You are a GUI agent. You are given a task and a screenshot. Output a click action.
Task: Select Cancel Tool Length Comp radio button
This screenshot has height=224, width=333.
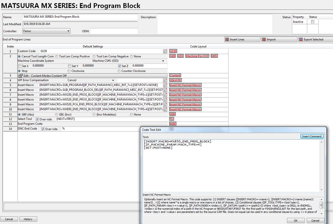(19, 57)
